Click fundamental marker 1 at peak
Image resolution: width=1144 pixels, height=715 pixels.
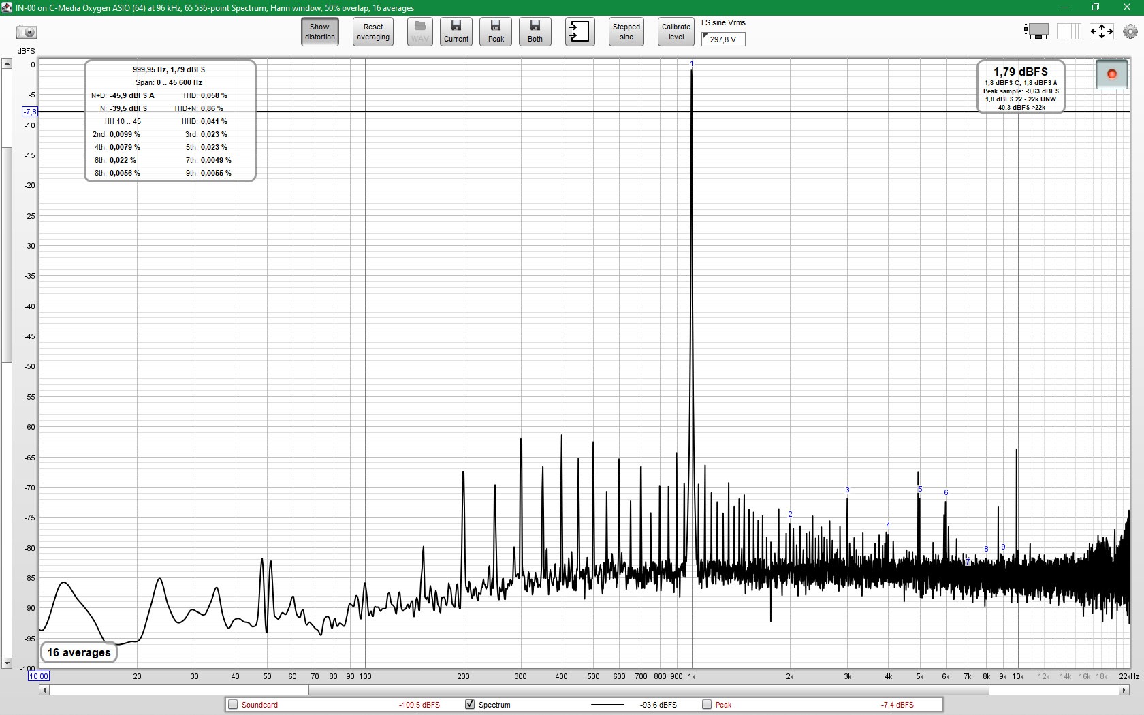point(692,63)
